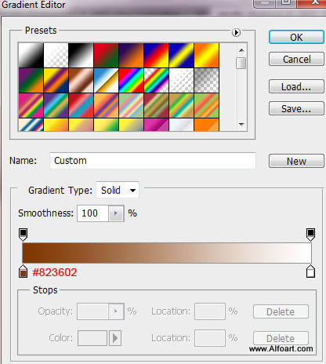Grab the presets scrollbar thumb
Viewport: 326px width, 364px height.
pyautogui.click(x=241, y=63)
